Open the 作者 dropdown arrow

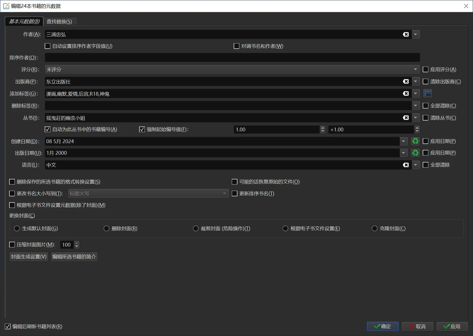416,34
